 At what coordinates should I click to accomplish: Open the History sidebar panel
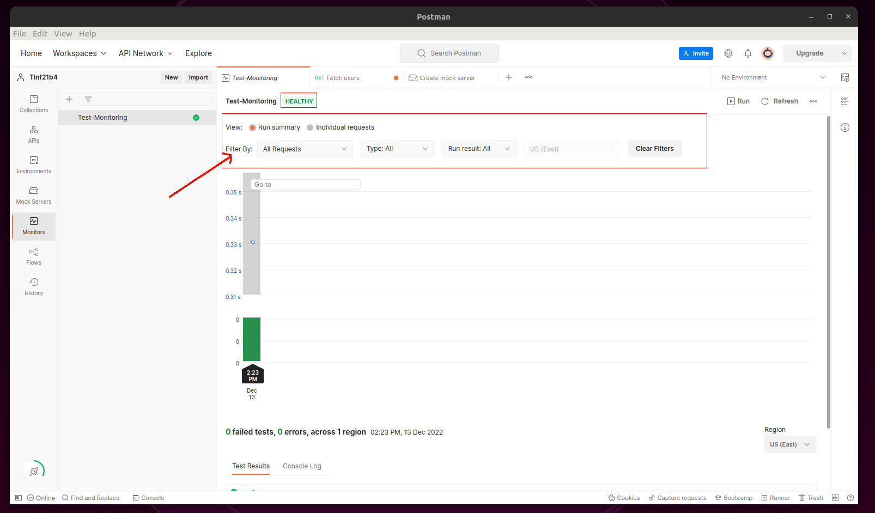coord(33,286)
